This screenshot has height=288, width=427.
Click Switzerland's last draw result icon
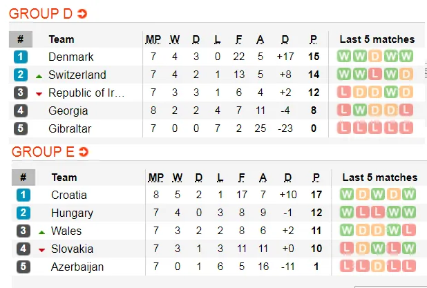pyautogui.click(x=406, y=75)
